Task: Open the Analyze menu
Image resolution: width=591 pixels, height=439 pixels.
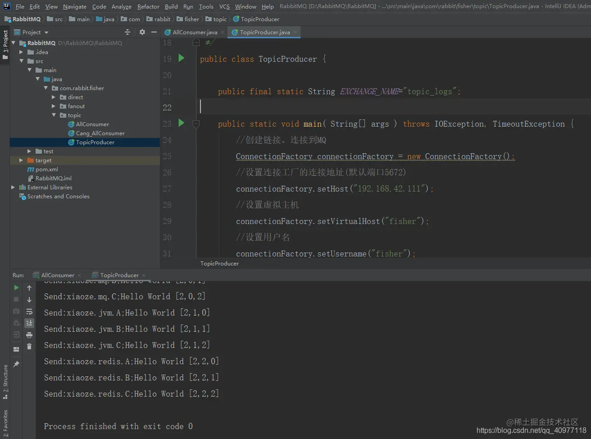Action: pyautogui.click(x=122, y=6)
